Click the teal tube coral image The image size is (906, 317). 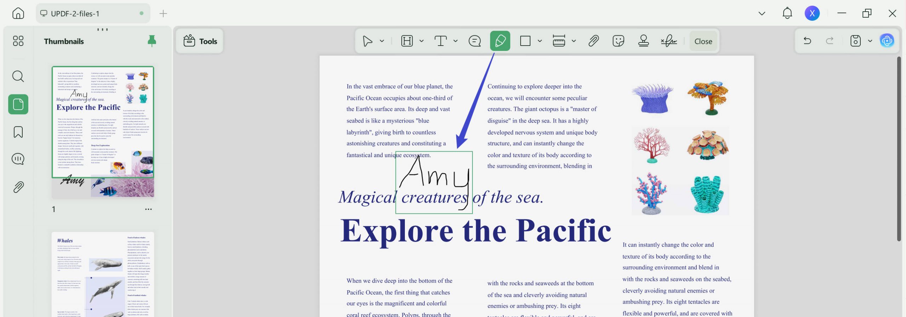pyautogui.click(x=707, y=194)
